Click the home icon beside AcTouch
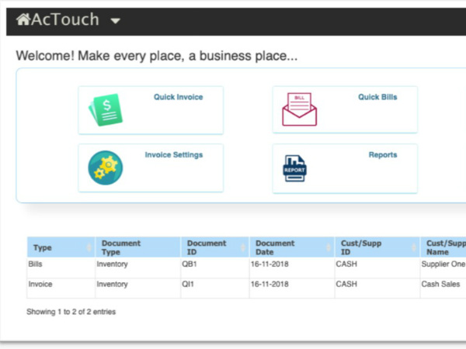 point(23,19)
